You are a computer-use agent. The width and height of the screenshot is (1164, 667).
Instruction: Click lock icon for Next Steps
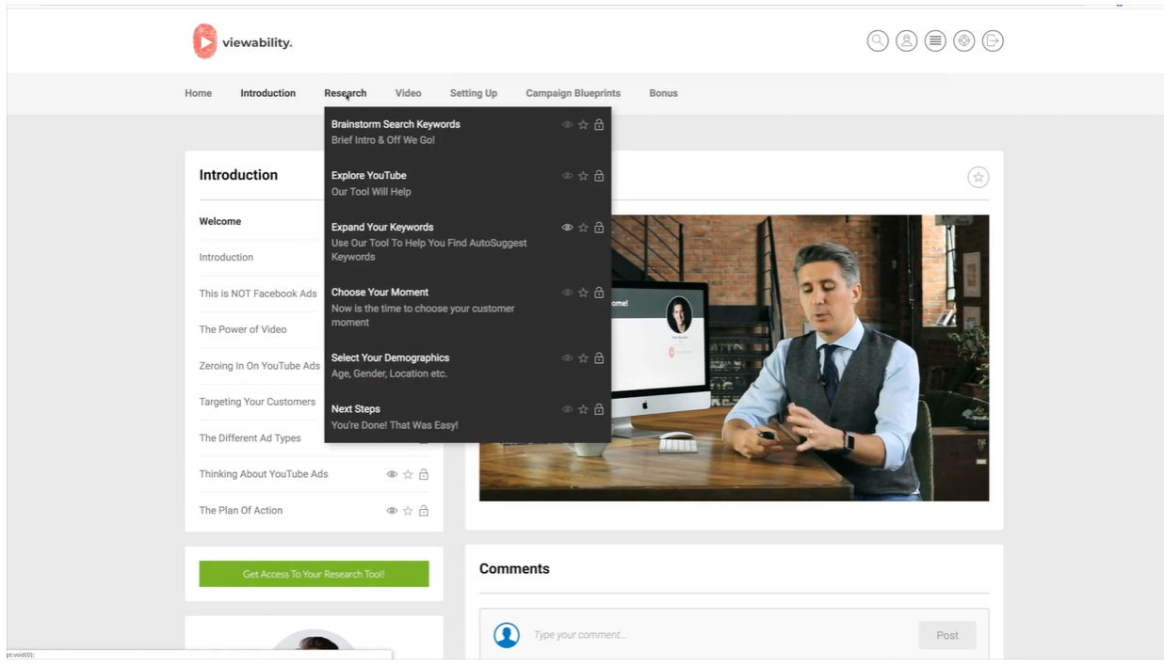(599, 409)
